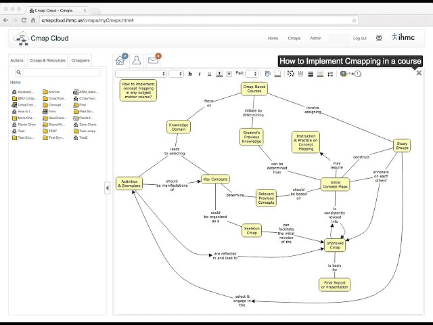Select the focus question note box
Screen dimensions: 433x325
138,90
